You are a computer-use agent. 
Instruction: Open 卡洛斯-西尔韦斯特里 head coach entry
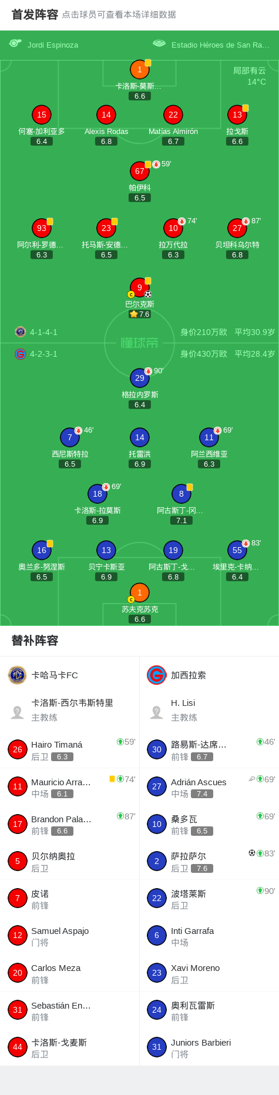[x=70, y=710]
